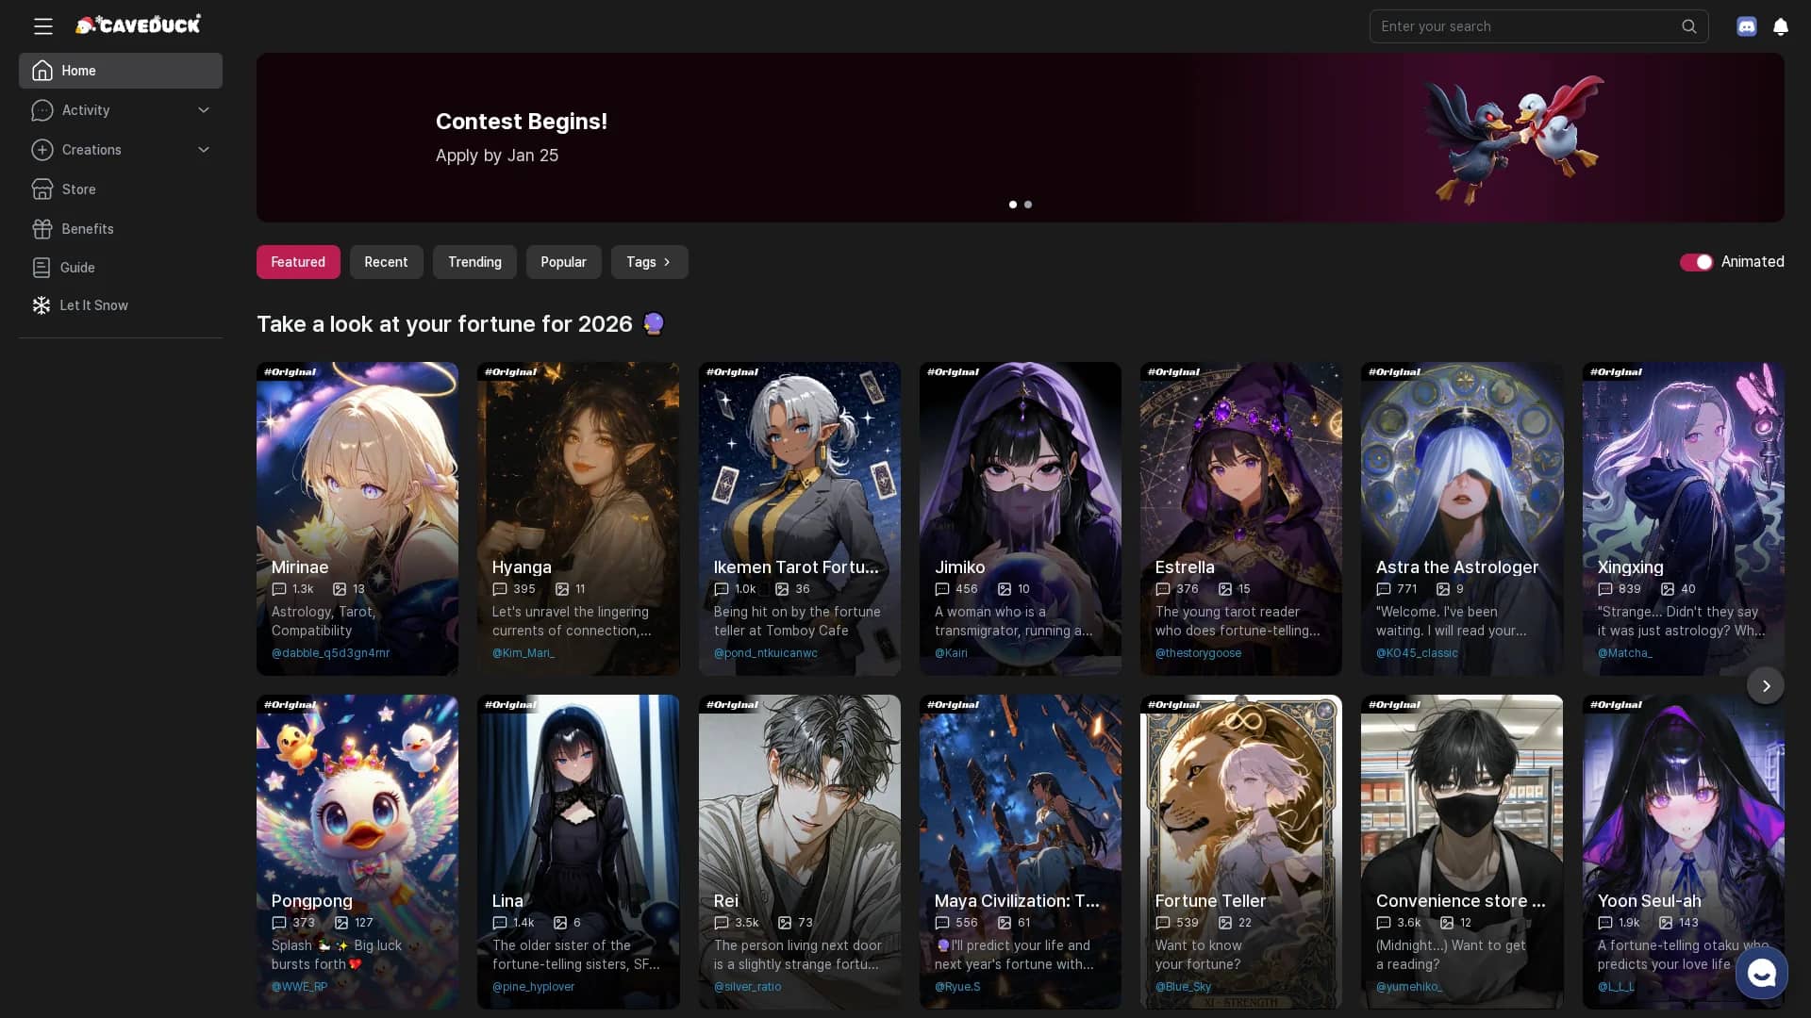Screen dimensions: 1811x1018
Task: Open Guide from the sidebar
Action: click(x=121, y=268)
